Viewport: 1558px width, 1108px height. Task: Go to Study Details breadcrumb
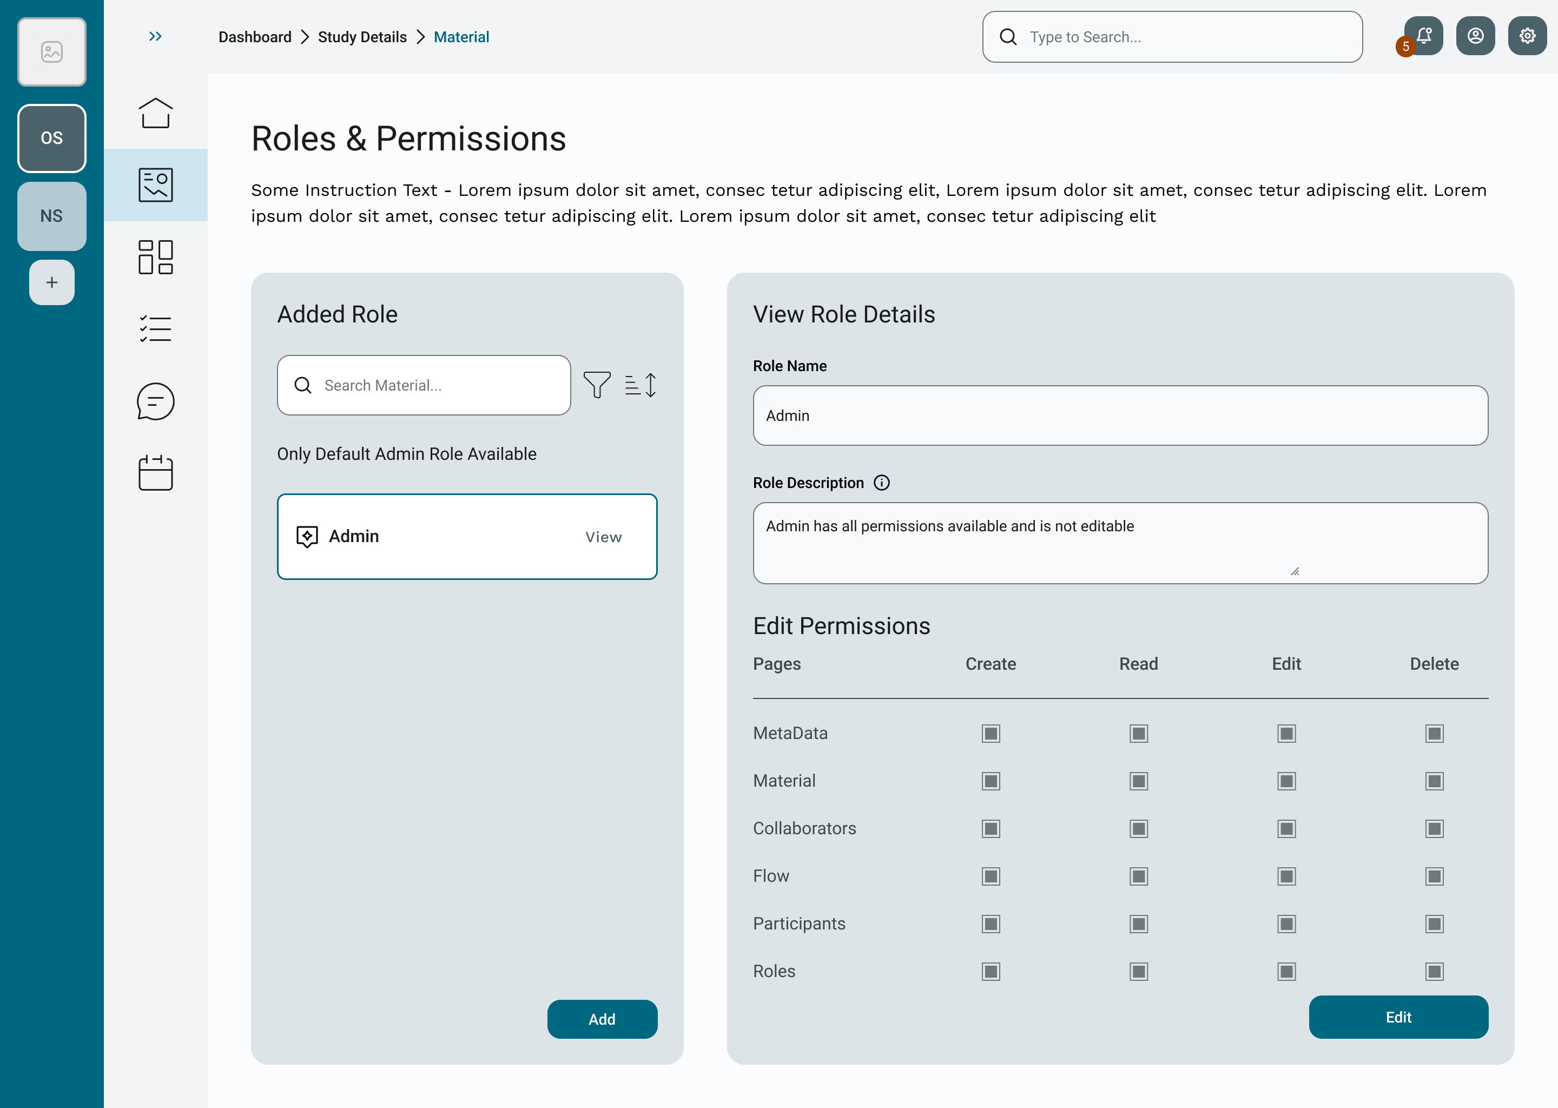pyautogui.click(x=362, y=37)
